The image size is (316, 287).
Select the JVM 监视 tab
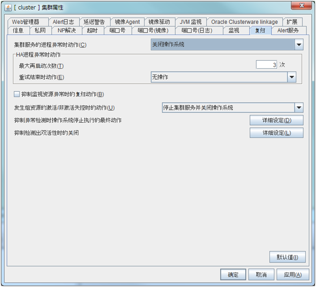tap(191, 22)
